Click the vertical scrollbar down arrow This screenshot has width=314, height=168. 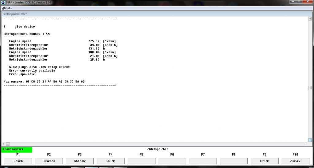310,140
